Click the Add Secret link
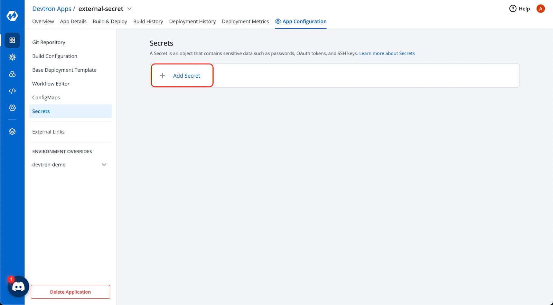This screenshot has height=305, width=553. click(187, 76)
